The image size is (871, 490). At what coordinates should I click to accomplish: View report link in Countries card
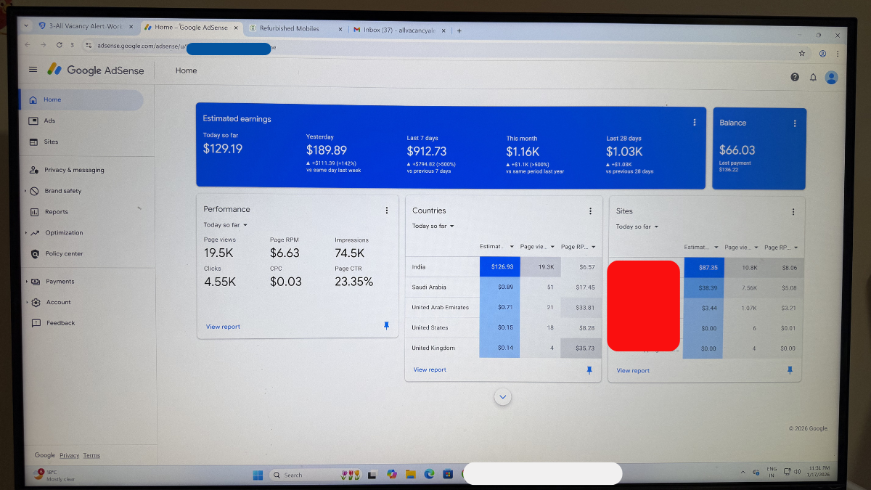point(430,369)
